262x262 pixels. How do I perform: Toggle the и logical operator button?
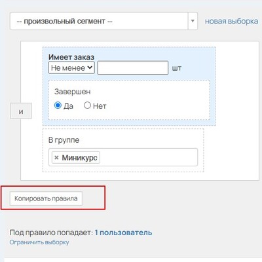21,111
